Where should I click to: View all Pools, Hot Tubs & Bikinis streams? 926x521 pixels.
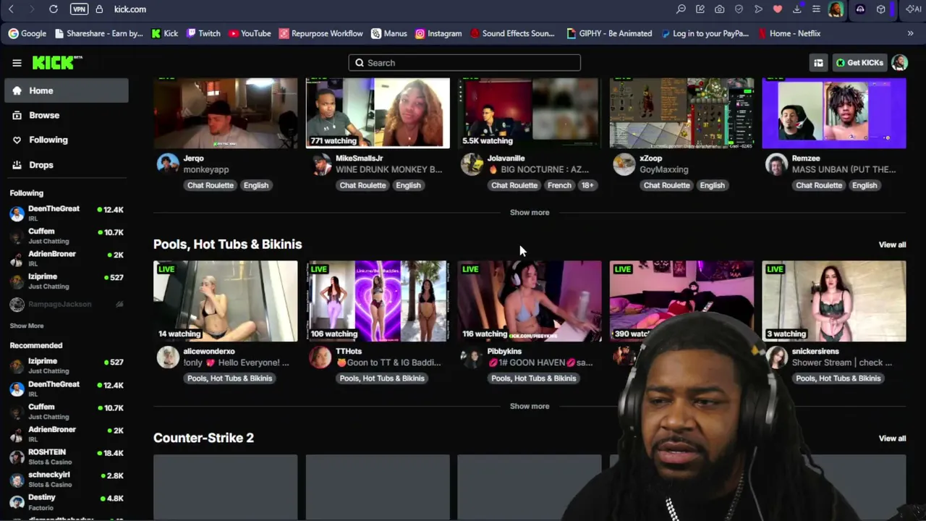point(892,245)
